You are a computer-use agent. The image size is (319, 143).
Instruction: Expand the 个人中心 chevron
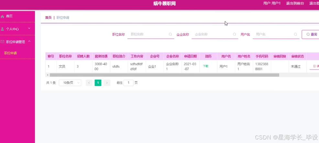pyautogui.click(x=29, y=28)
